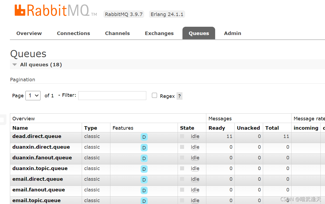This screenshot has height=204, width=325.
Task: Open the Regex help question mark
Action: tap(180, 96)
